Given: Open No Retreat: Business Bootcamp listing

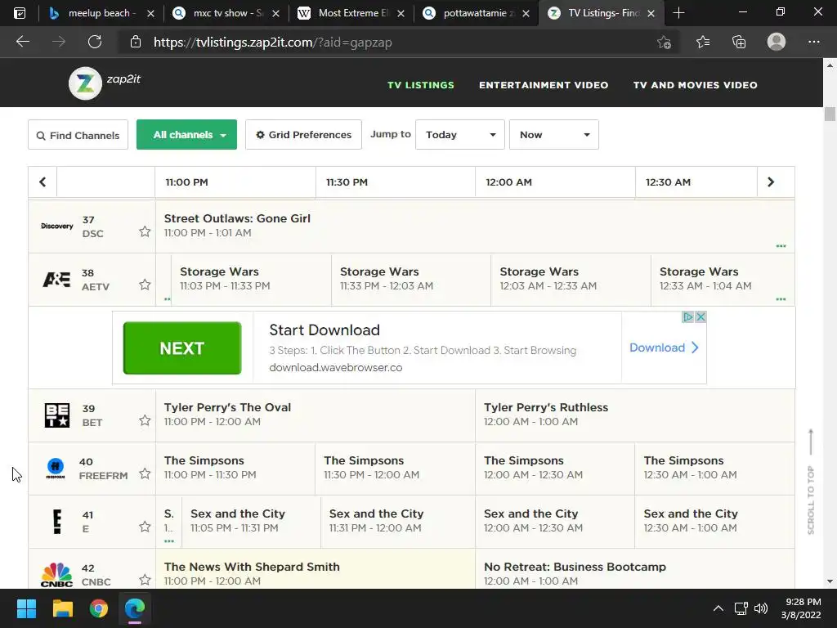Looking at the screenshot, I should coord(634,570).
